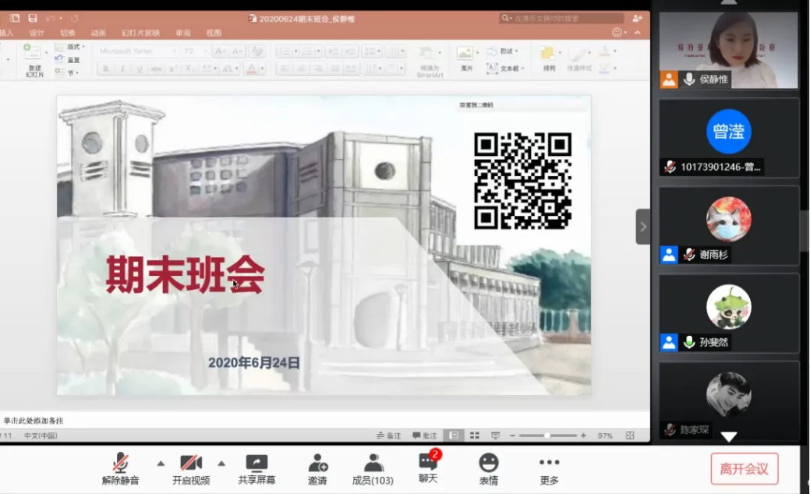Viewport: 810px width, 494px height.
Task: Toggle the Notes (备注) pane in status bar
Action: 389,436
